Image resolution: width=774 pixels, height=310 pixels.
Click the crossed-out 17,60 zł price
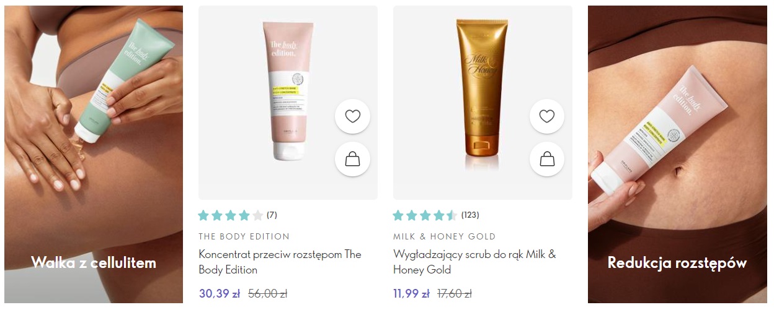pos(455,294)
